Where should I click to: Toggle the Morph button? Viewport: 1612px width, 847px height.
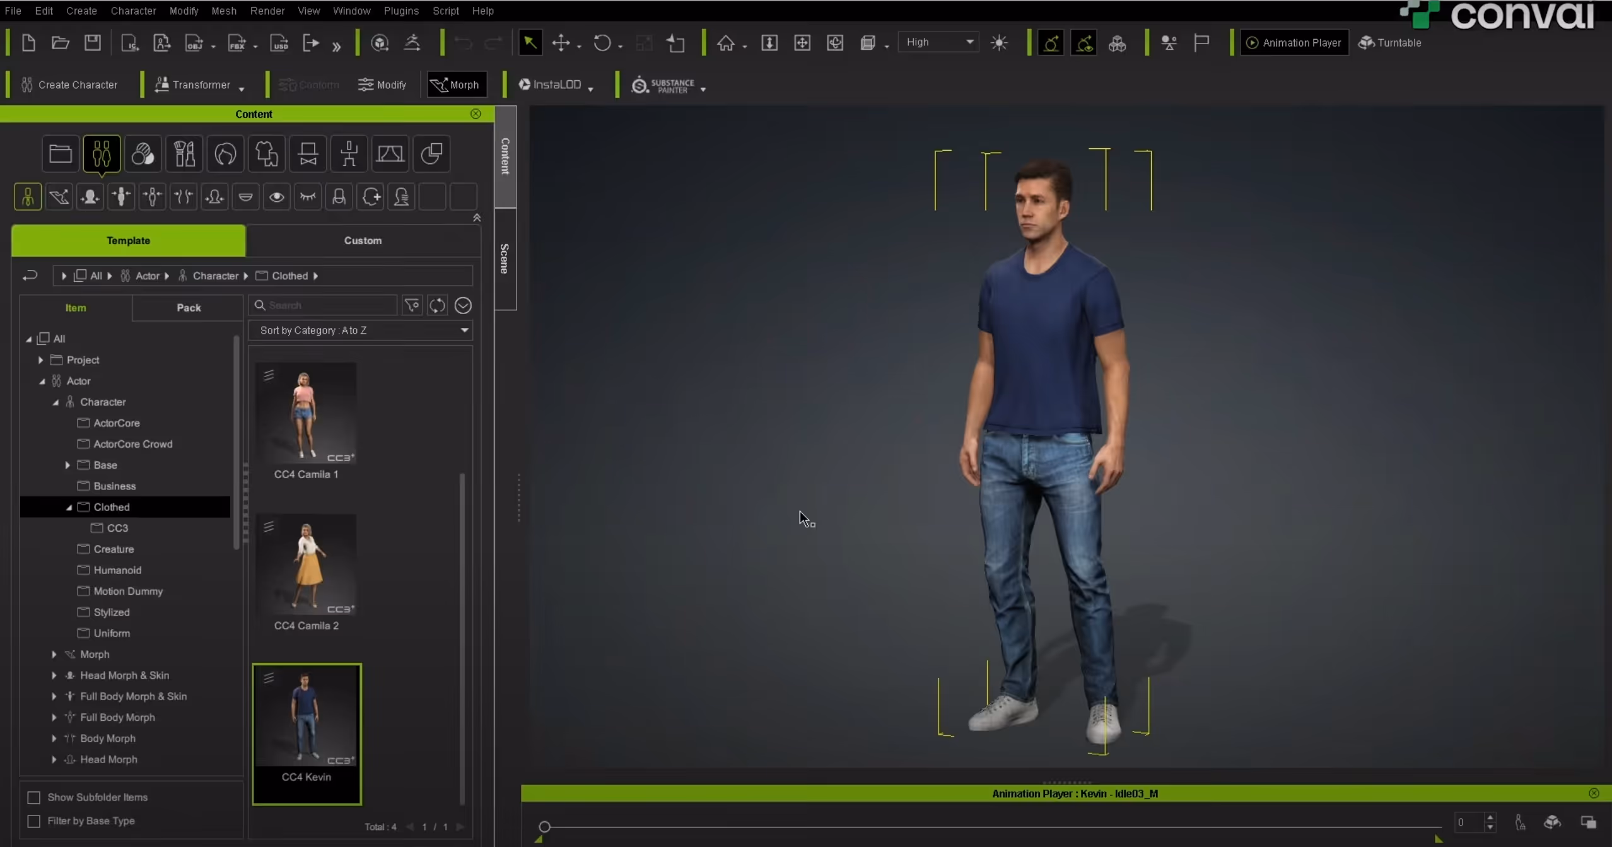457,85
